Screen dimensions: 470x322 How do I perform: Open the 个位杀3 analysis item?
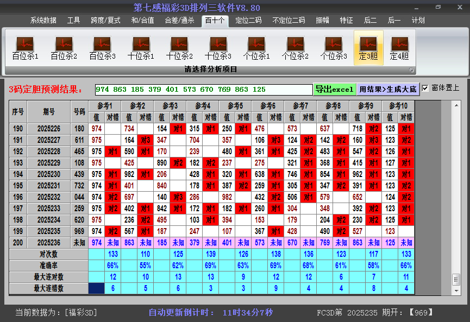334,48
